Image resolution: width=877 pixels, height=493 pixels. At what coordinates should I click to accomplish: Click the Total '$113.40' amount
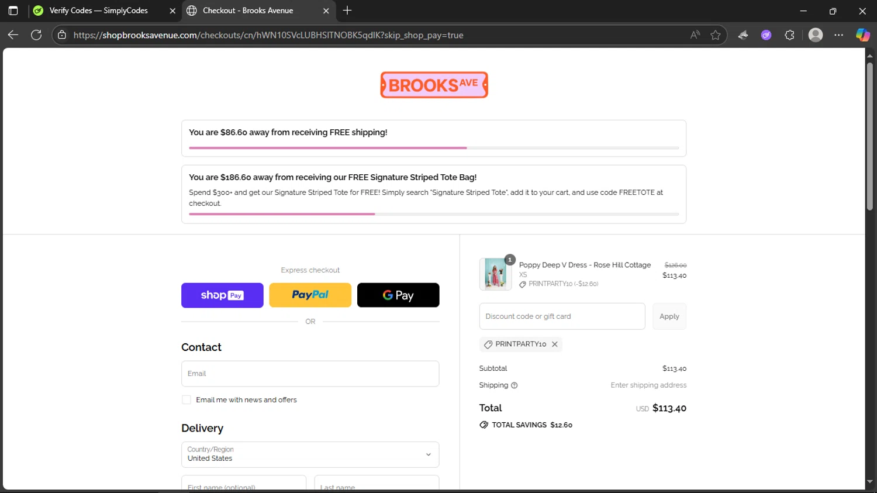669,408
